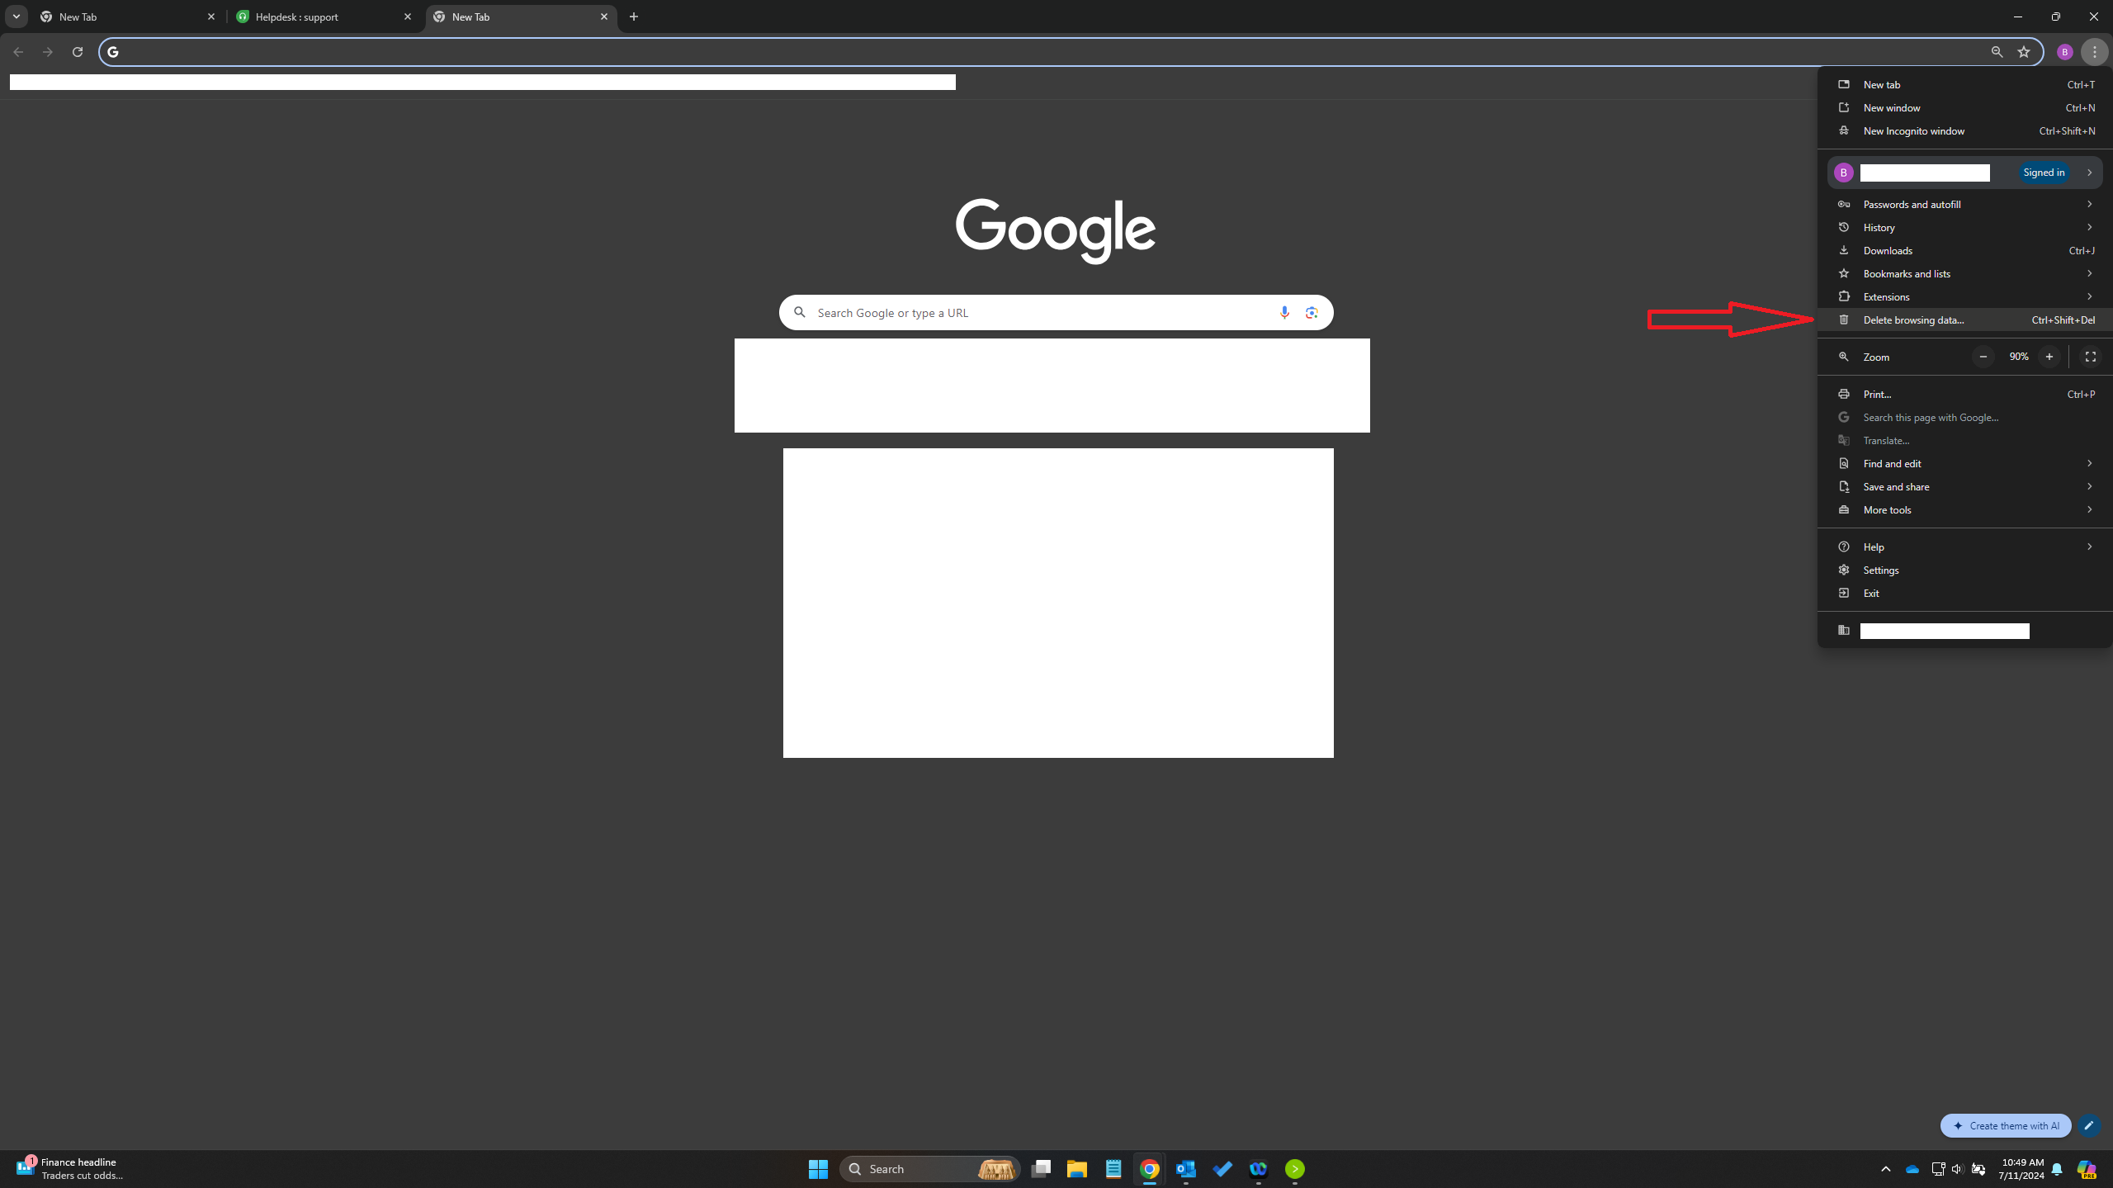This screenshot has width=2113, height=1188.
Task: Open Chrome from the Windows taskbar
Action: coord(1149,1169)
